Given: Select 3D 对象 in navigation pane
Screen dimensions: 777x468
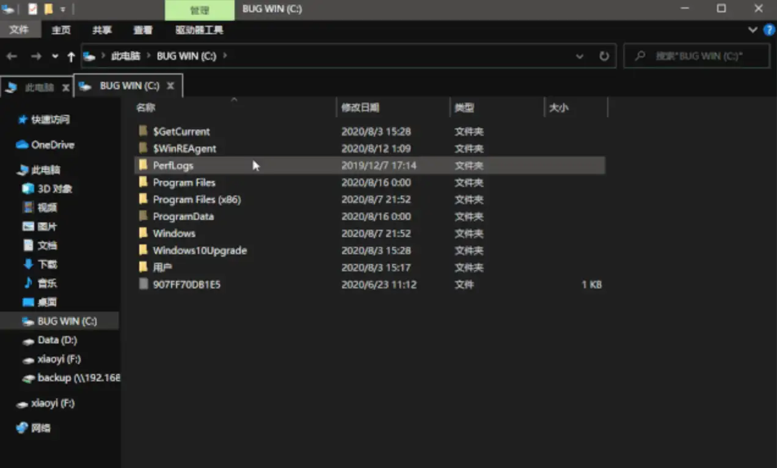Looking at the screenshot, I should 54,189.
